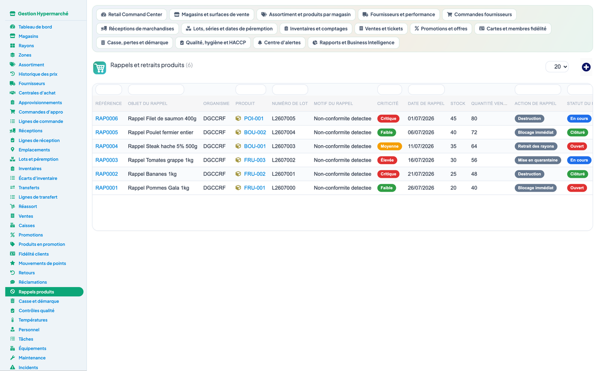The width and height of the screenshot is (599, 371).
Task: Click the green shopping cart page icon
Action: [x=100, y=68]
